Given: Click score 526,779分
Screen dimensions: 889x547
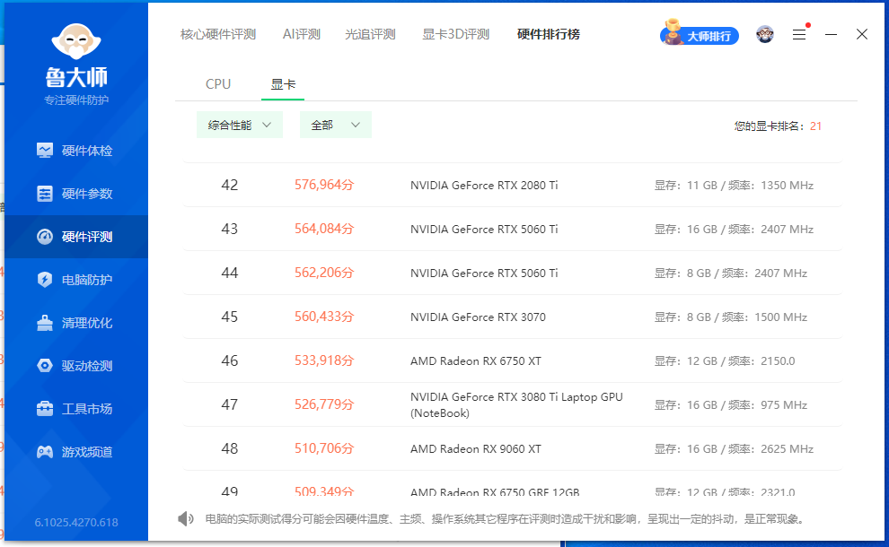Looking at the screenshot, I should (324, 404).
